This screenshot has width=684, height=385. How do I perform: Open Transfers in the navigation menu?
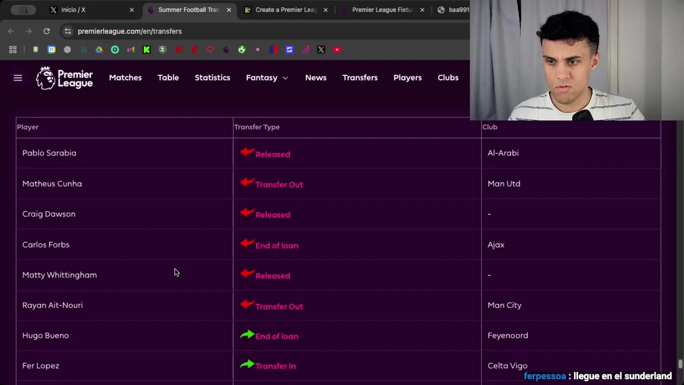[360, 78]
